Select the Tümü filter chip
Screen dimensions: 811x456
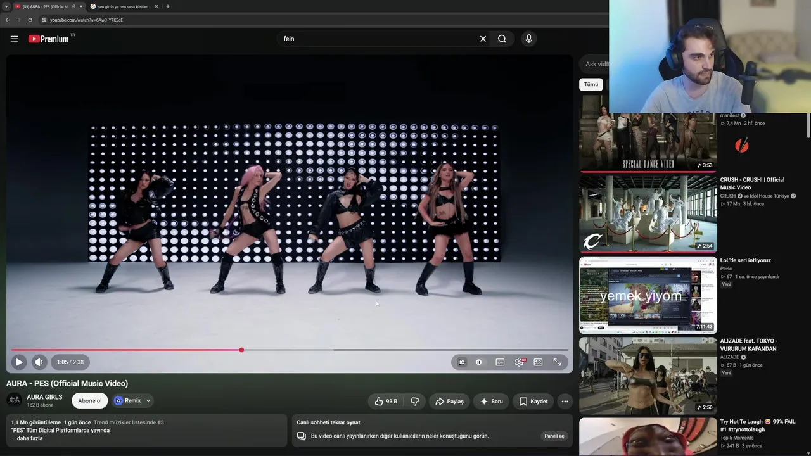coord(591,84)
